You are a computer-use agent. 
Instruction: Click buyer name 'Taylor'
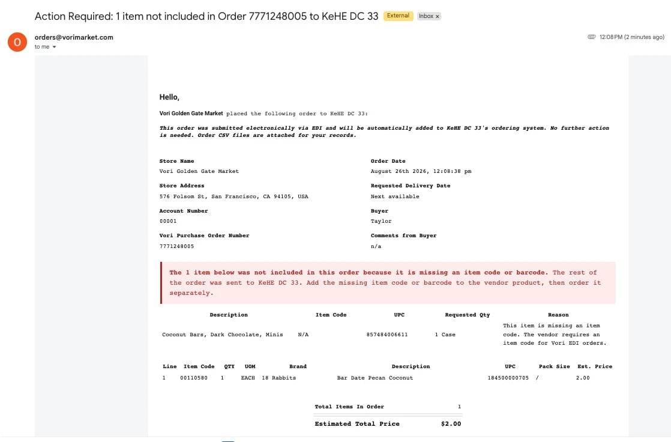(x=381, y=221)
